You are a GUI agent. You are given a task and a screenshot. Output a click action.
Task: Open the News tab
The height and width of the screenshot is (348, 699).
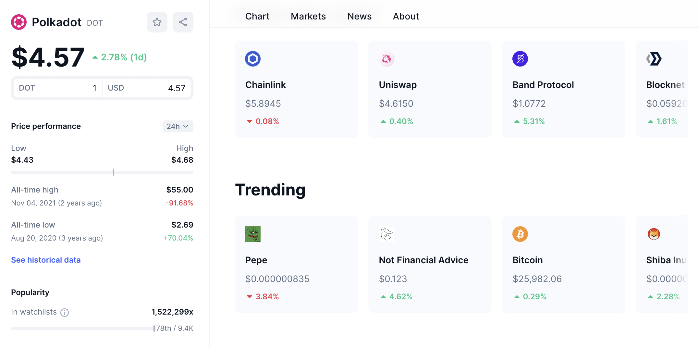click(x=360, y=16)
